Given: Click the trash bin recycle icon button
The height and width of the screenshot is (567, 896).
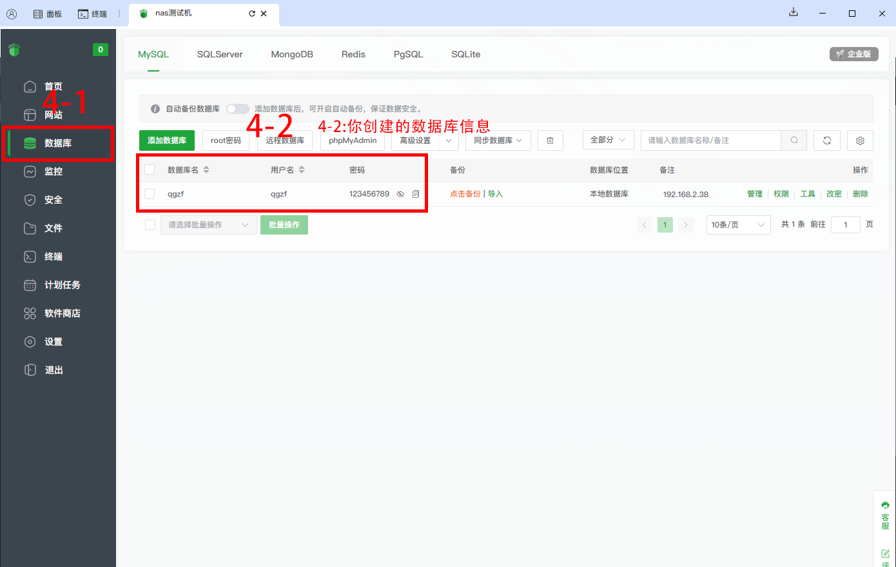Looking at the screenshot, I should pyautogui.click(x=550, y=140).
